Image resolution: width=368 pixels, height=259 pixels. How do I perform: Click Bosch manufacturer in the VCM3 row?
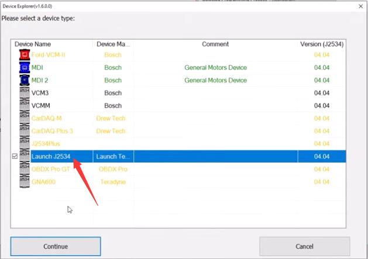click(113, 93)
